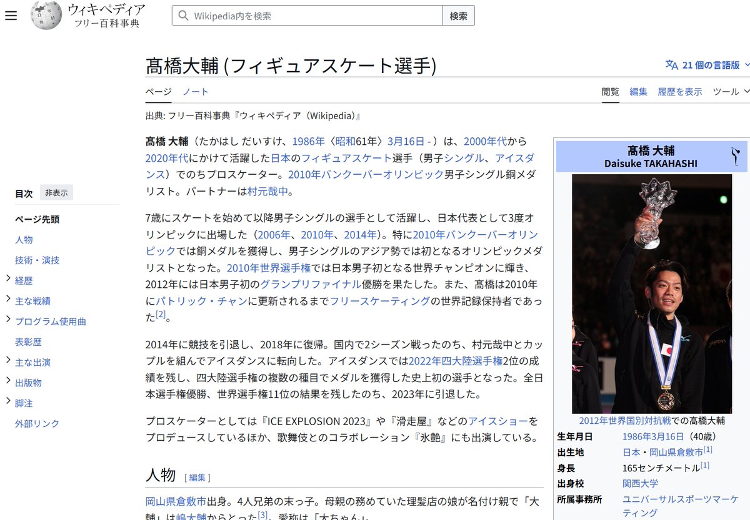Go to 表彰歴 in contents

[28, 342]
